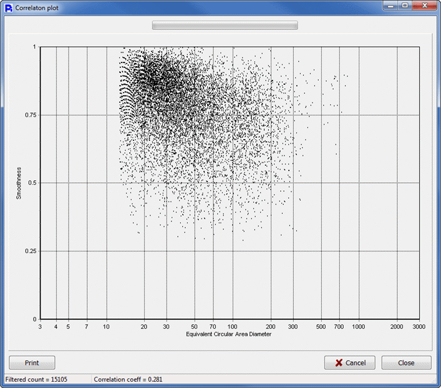This screenshot has width=441, height=388.
Task: Click the 'Filtered count = 15105' status text
Action: click(36, 379)
